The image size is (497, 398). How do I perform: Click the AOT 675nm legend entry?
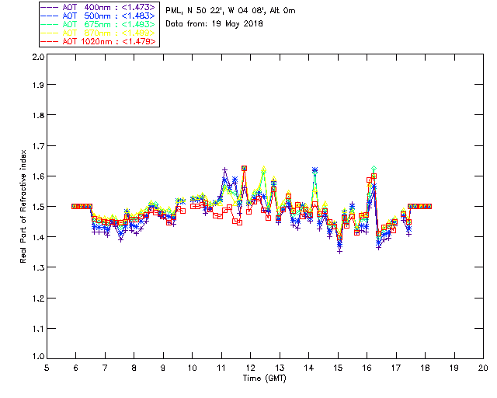pos(98,24)
